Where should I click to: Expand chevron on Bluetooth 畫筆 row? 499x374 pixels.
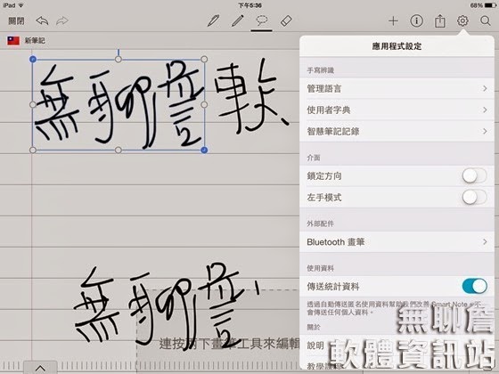coord(485,242)
